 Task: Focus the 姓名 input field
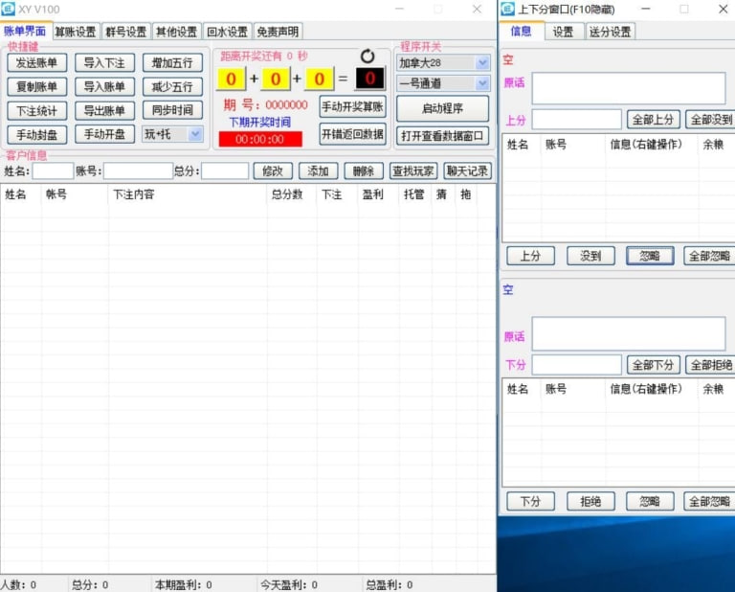pyautogui.click(x=52, y=171)
